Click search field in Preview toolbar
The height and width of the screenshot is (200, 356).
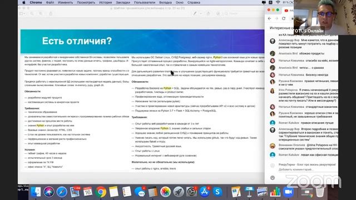[244, 13]
